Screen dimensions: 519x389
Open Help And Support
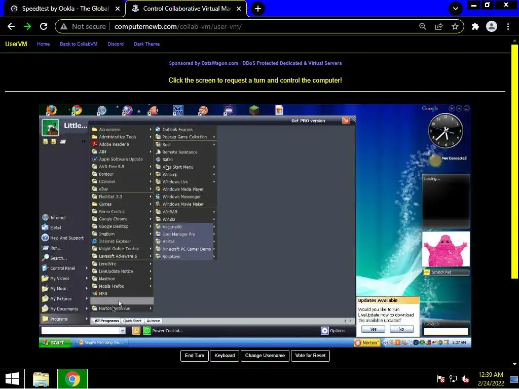tap(63, 238)
